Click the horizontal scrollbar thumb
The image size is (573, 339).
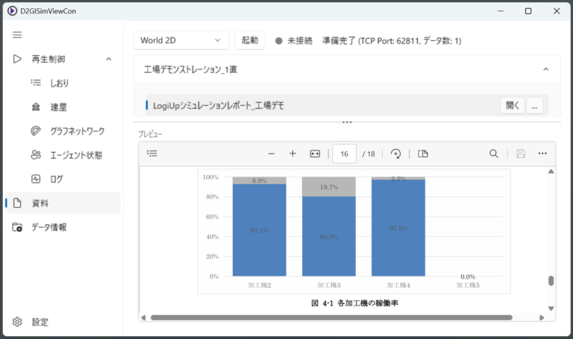point(331,317)
